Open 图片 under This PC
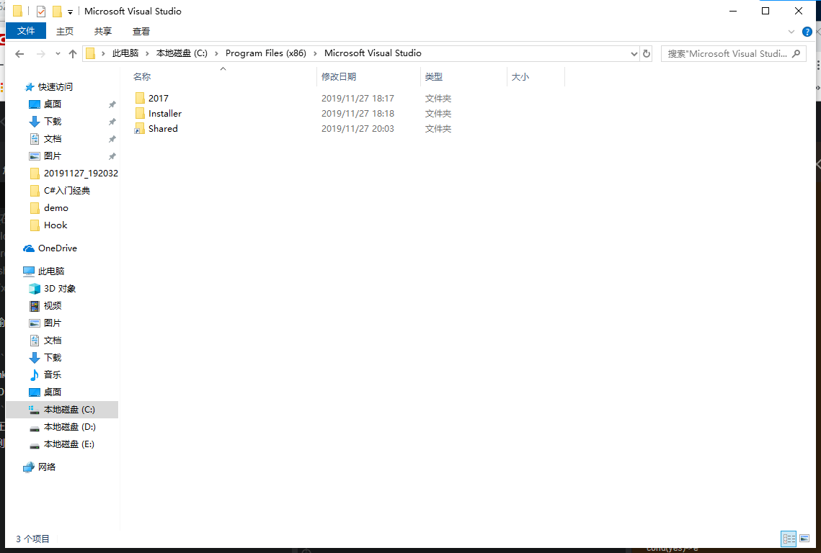This screenshot has height=553, width=821. click(53, 323)
